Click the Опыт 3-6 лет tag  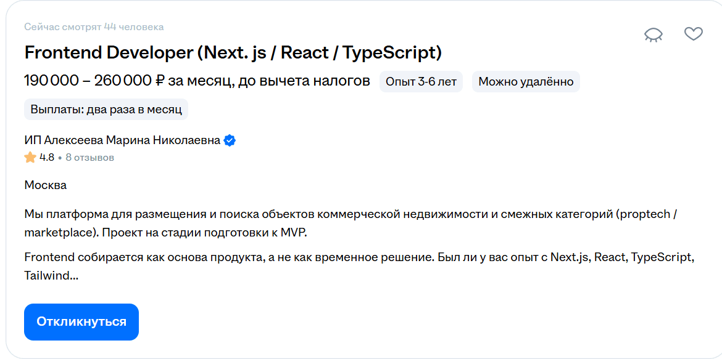point(421,81)
